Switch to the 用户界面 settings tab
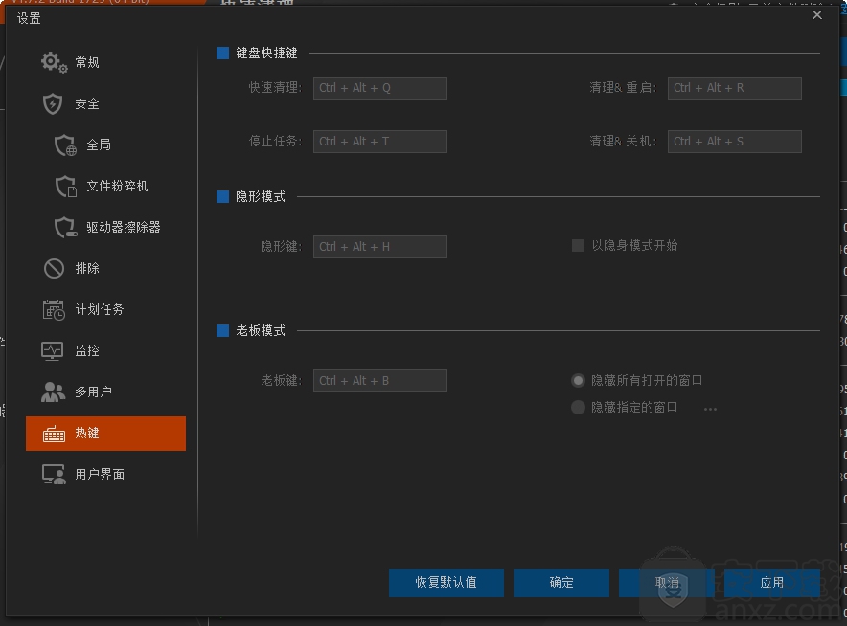The height and width of the screenshot is (626, 847). pyautogui.click(x=105, y=475)
